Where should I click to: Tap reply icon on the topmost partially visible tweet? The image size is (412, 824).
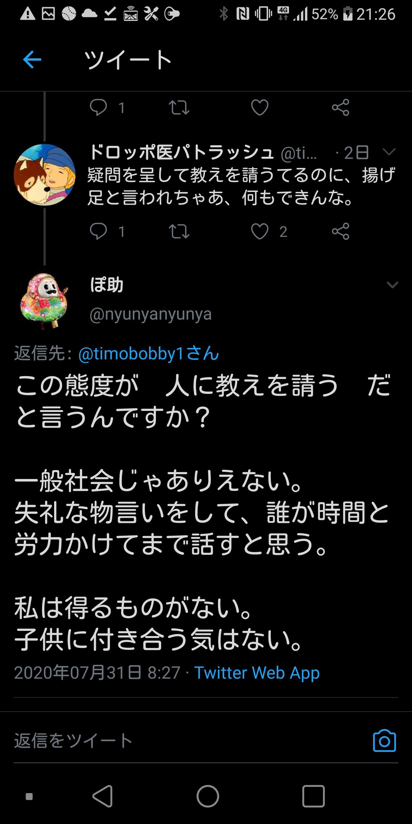98,107
